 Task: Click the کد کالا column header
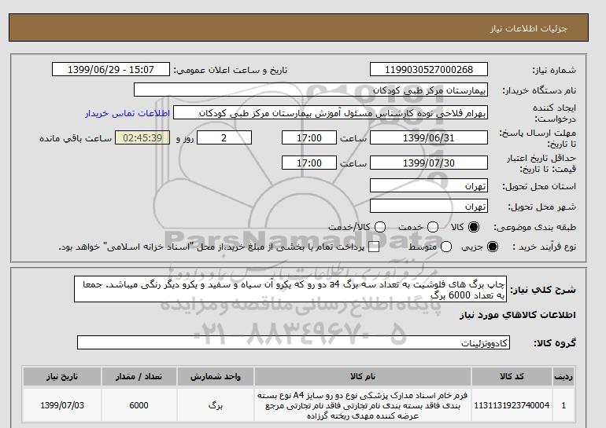coord(512,376)
